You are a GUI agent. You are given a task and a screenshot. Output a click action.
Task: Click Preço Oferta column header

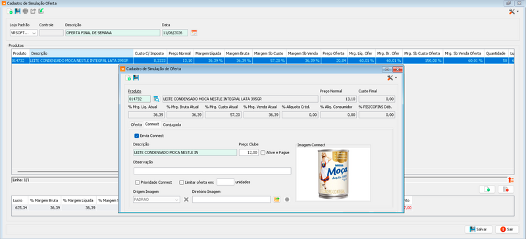tap(334, 53)
